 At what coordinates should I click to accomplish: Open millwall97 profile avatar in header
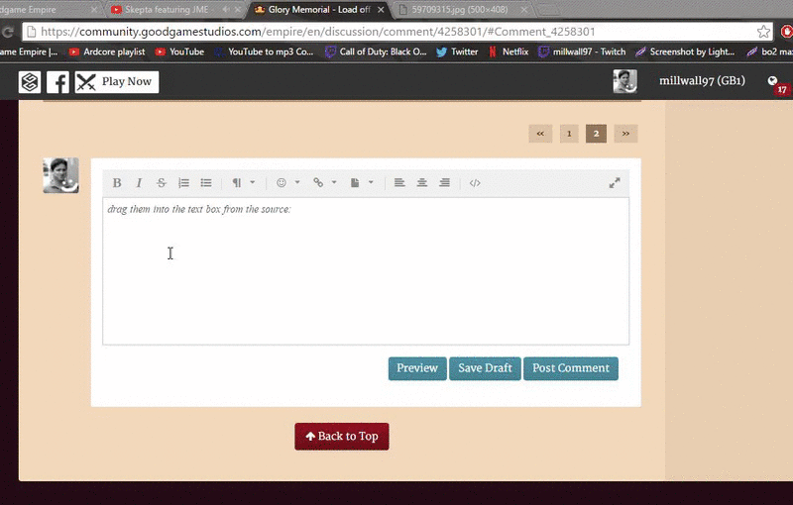(625, 81)
